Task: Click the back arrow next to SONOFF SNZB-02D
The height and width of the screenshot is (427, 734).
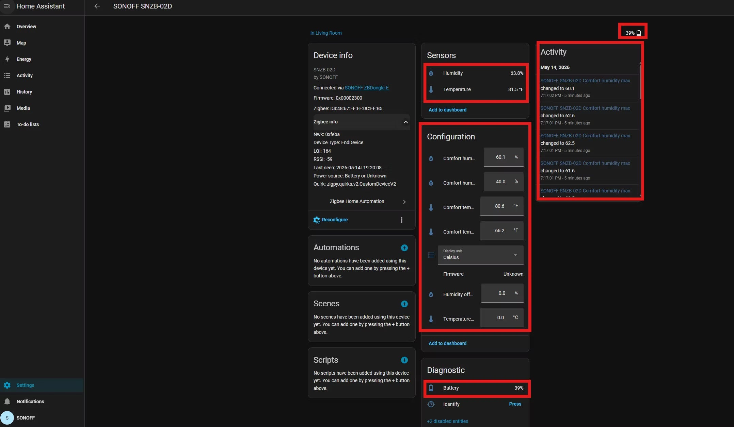Action: click(97, 6)
